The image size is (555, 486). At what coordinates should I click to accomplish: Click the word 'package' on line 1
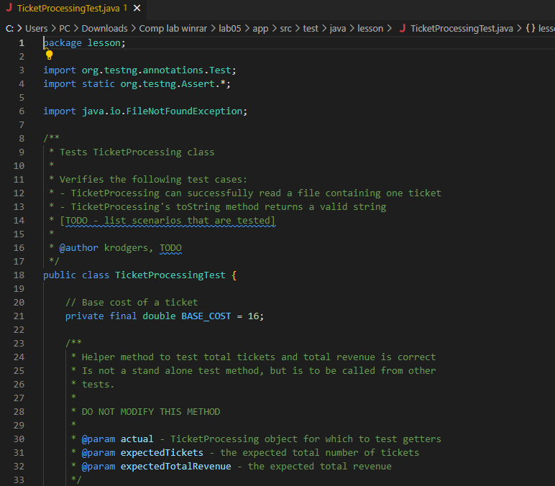coord(63,43)
